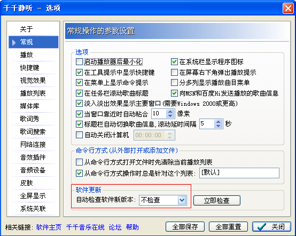This screenshot has width=296, height=236.
Task: Decrease the 自动粘合 pixel value
Action: [x=170, y=116]
